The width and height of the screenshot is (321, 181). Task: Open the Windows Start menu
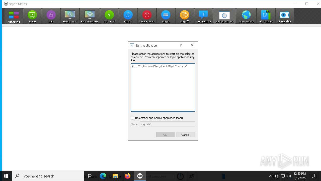click(x=6, y=176)
